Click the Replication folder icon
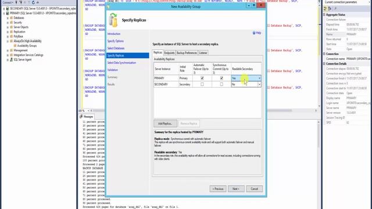This screenshot has height=209, width=372. coord(12,32)
